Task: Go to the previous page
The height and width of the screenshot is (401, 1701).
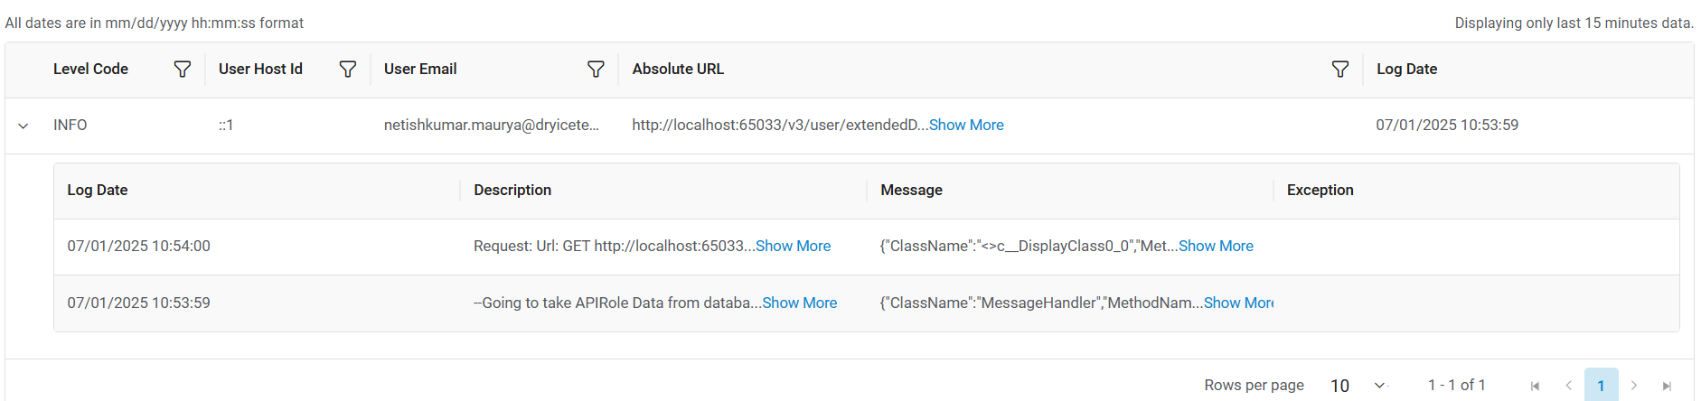Action: click(1568, 386)
